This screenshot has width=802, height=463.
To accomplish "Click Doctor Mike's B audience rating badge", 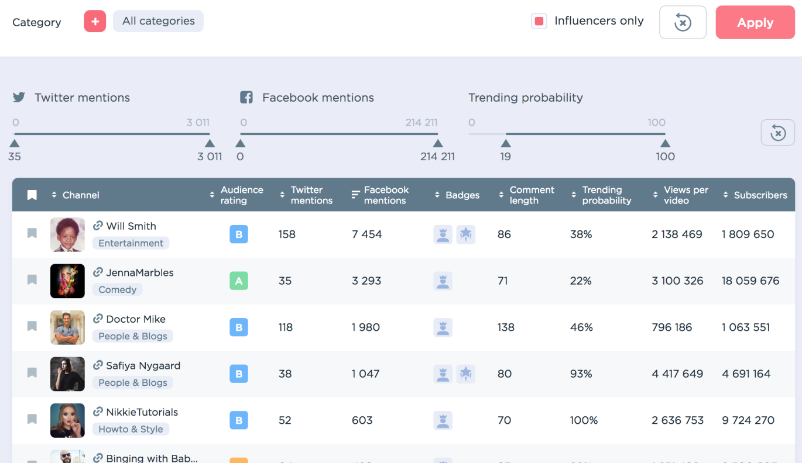I will pos(239,327).
